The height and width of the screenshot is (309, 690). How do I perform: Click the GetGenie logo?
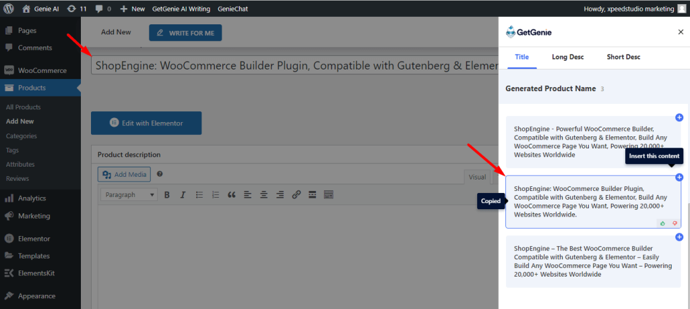pyautogui.click(x=528, y=32)
